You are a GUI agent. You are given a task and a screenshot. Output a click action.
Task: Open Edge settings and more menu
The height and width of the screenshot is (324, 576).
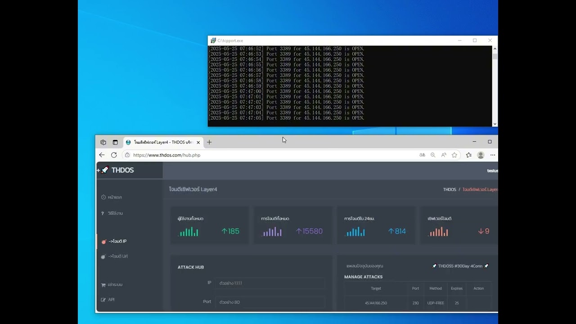(493, 155)
